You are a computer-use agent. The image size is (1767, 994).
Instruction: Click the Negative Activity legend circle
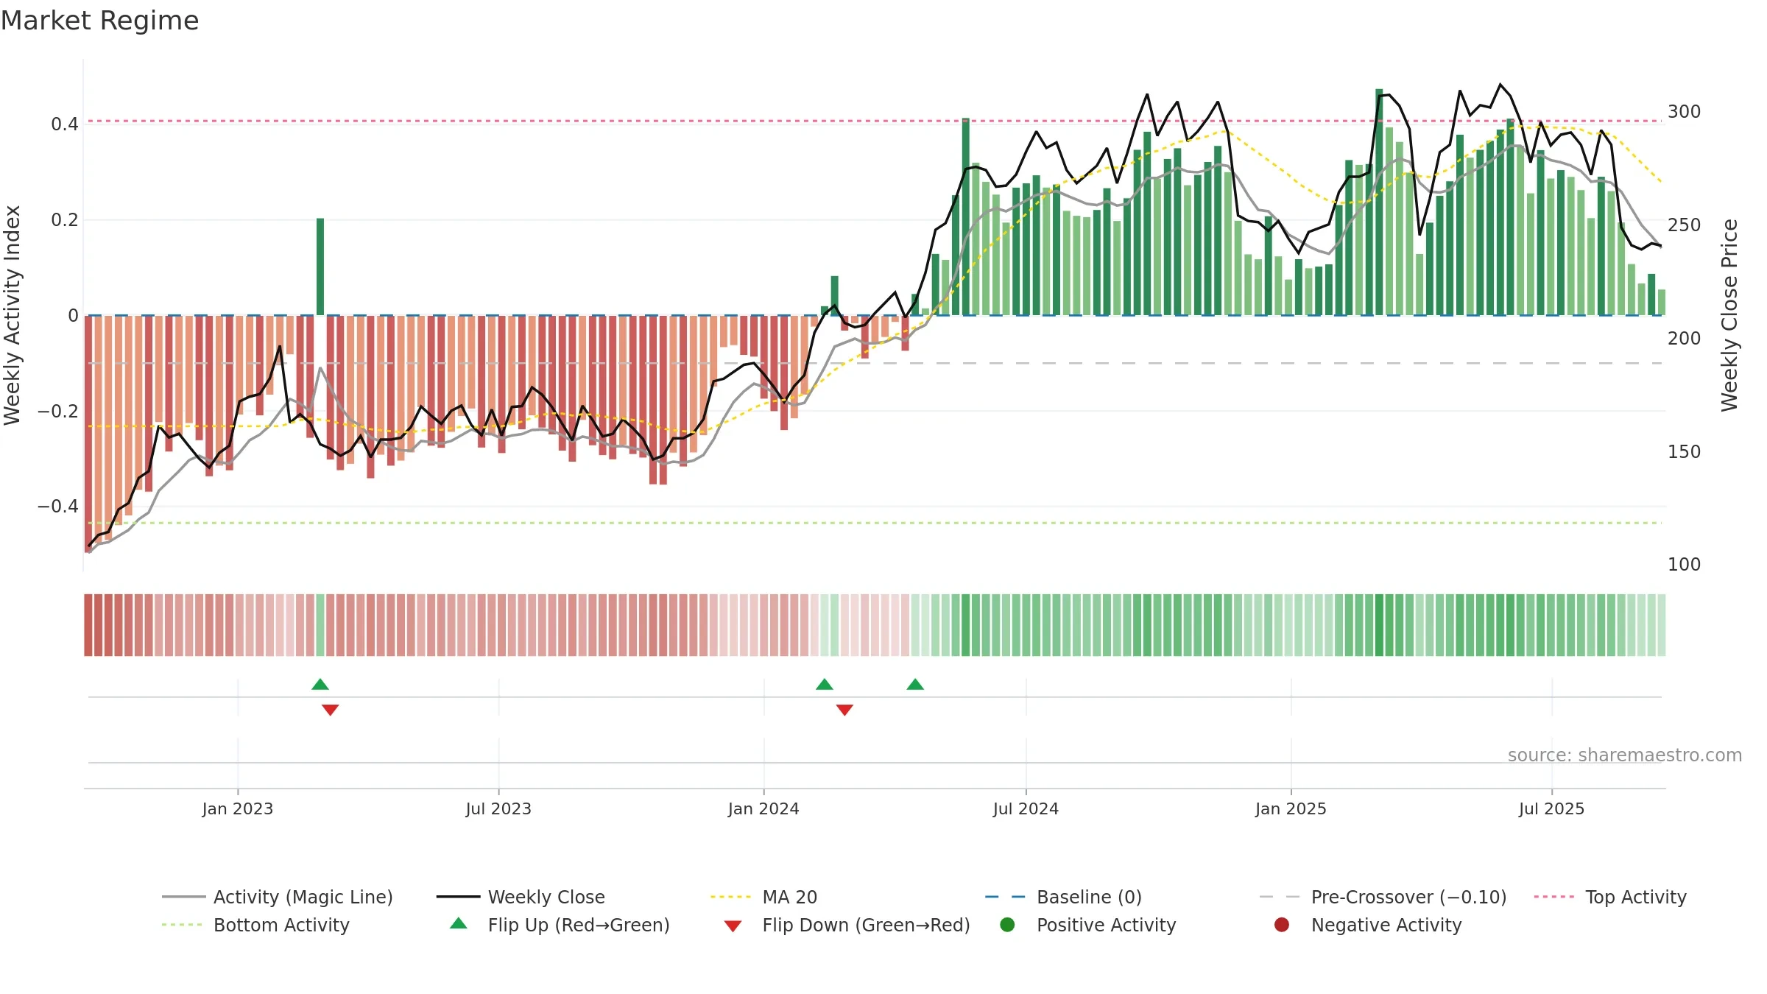pos(1282,925)
